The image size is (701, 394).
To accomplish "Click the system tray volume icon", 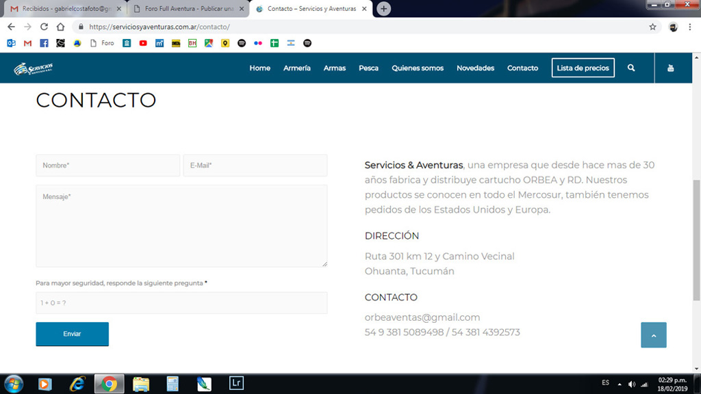I will click(x=632, y=384).
